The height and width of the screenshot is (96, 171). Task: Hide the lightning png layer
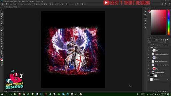pos(149,65)
